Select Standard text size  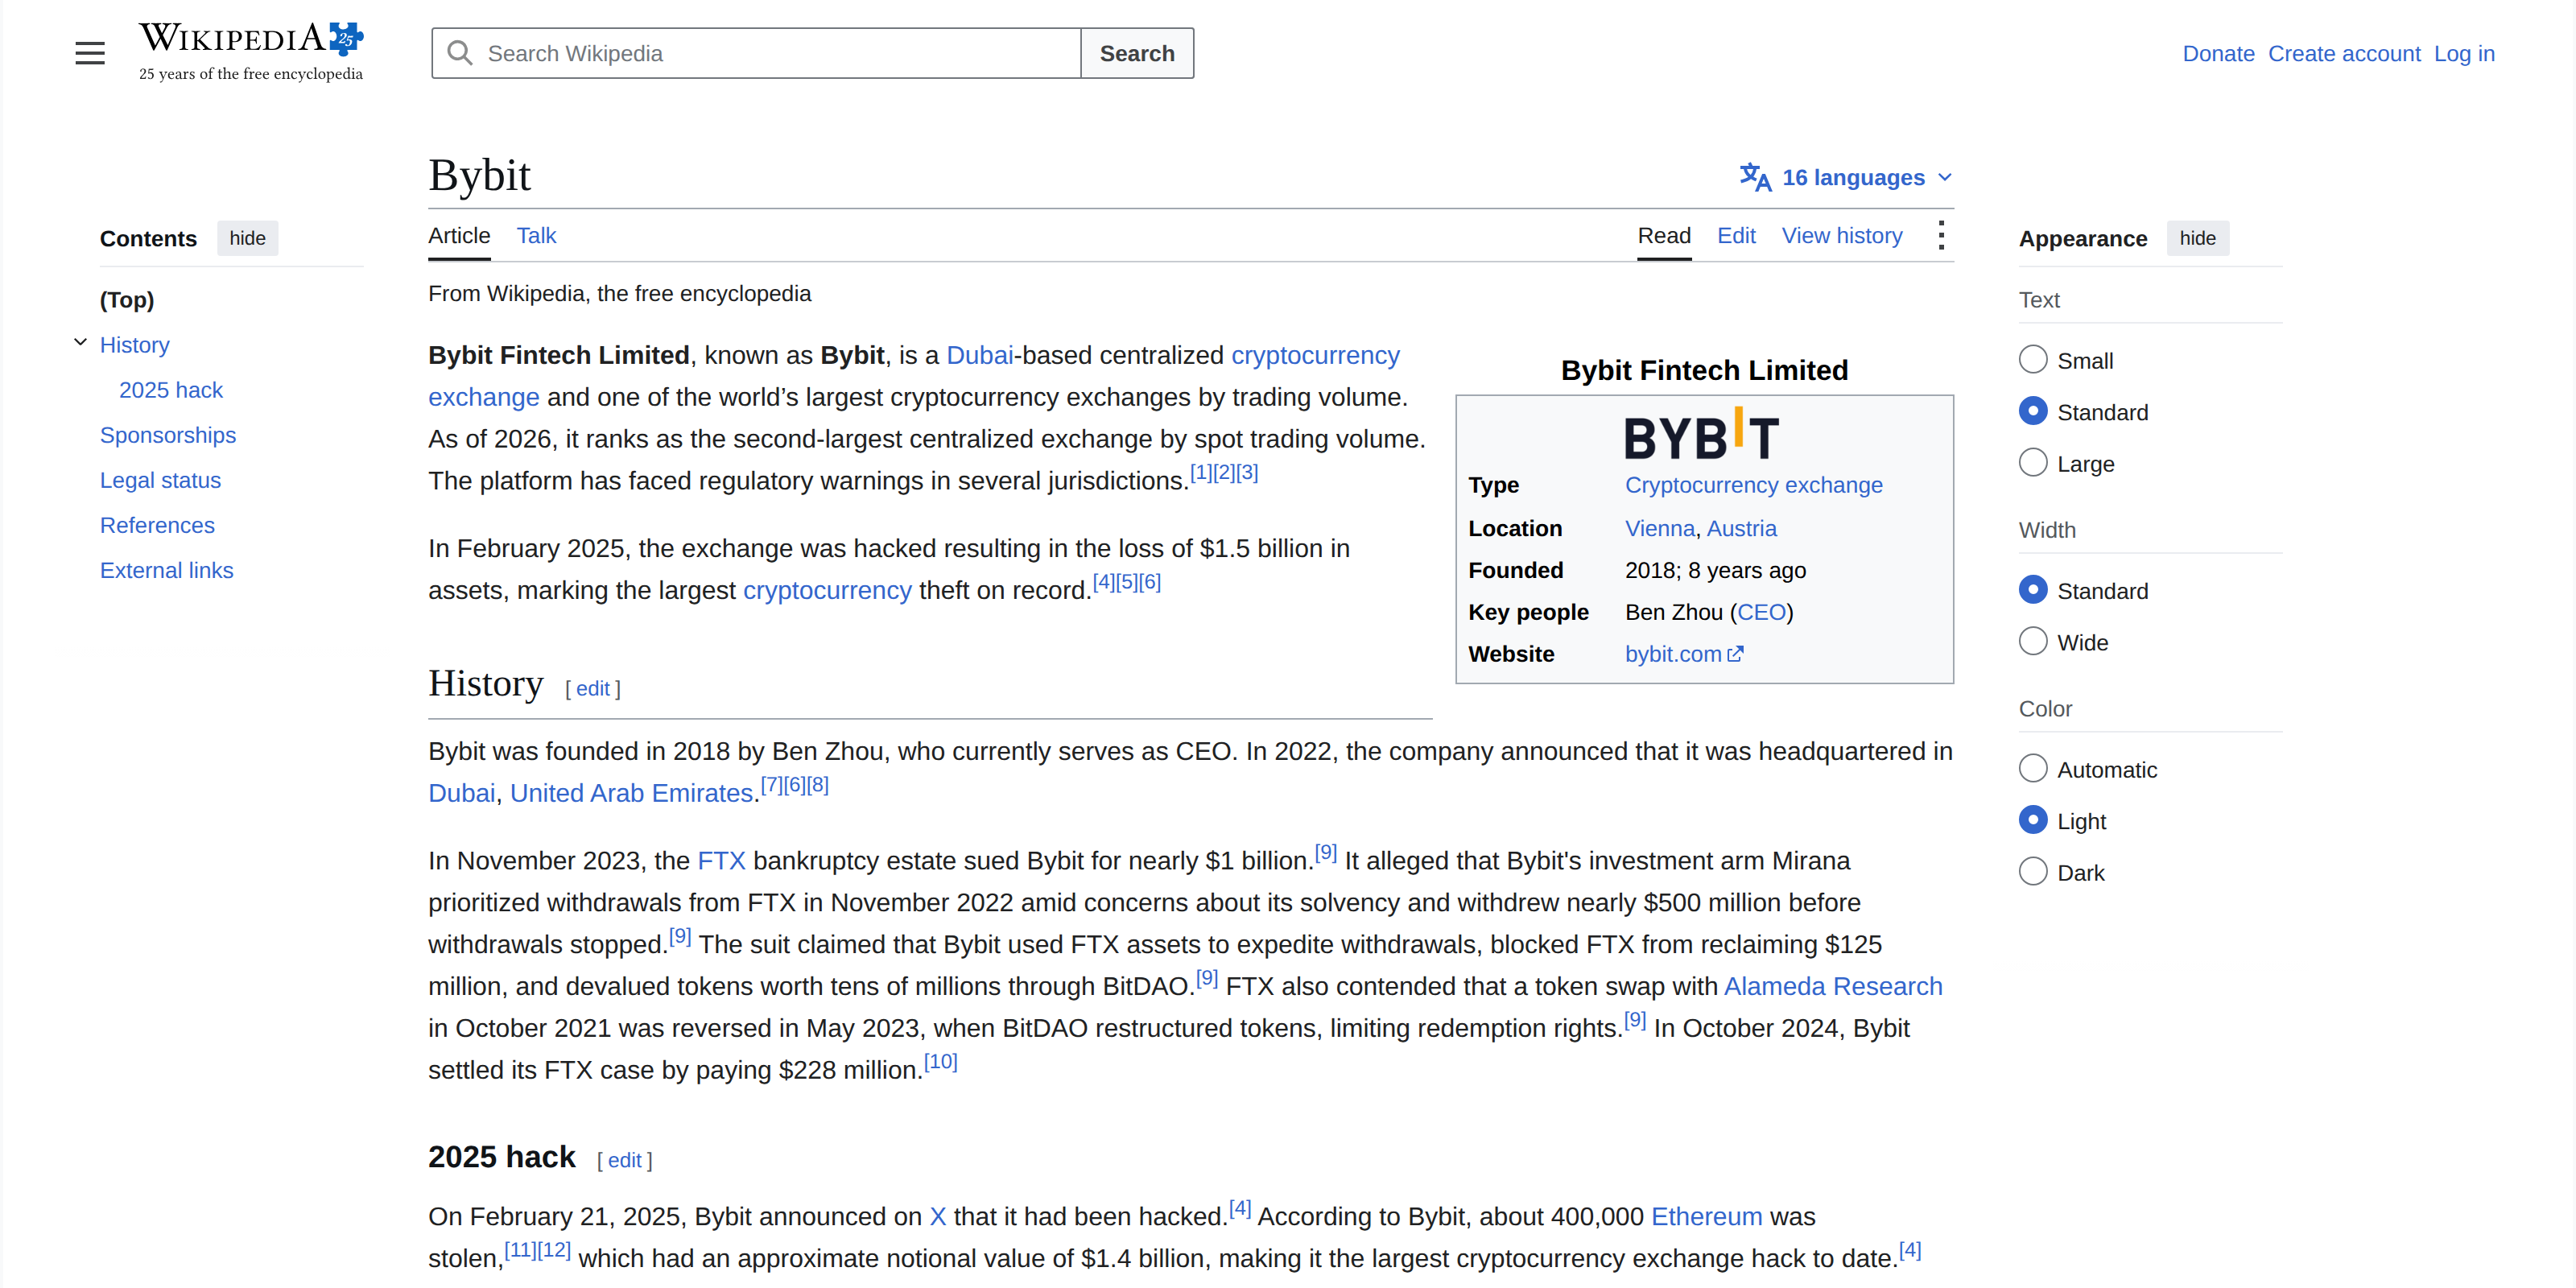point(2033,411)
